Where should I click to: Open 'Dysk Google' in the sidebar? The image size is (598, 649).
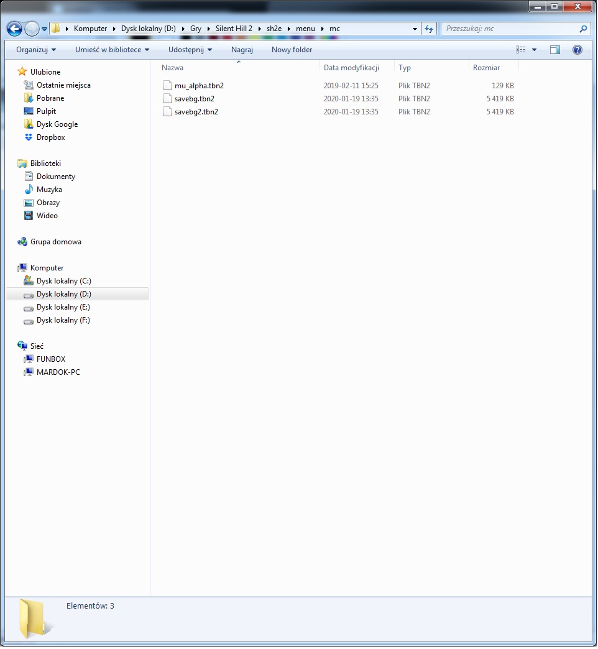pos(57,124)
